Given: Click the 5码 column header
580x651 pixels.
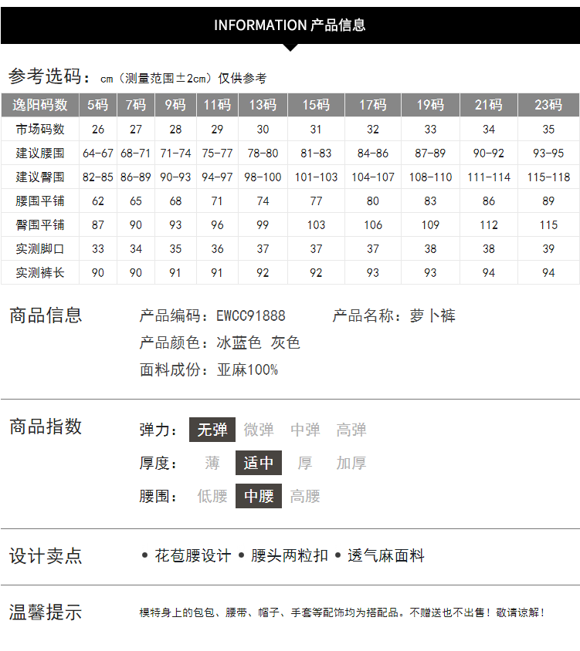Looking at the screenshot, I should point(98,105).
